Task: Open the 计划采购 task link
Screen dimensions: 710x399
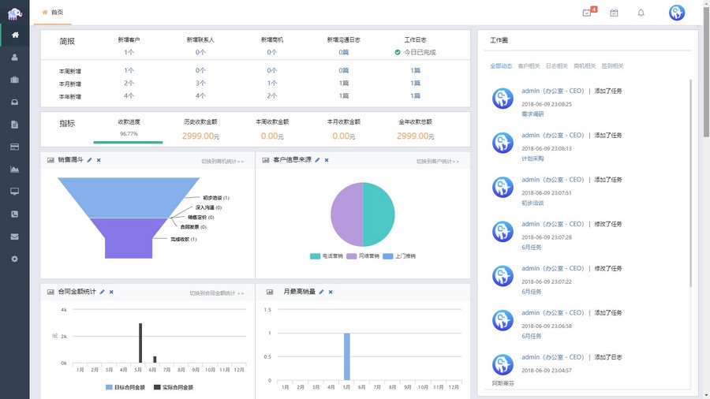Action: pyautogui.click(x=532, y=158)
